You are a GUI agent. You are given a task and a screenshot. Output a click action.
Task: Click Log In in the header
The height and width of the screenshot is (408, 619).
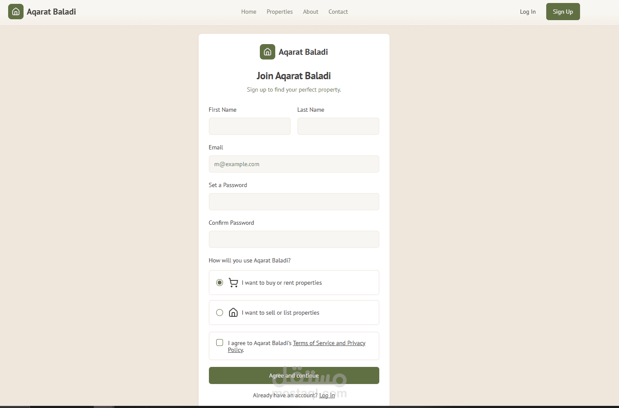click(528, 12)
